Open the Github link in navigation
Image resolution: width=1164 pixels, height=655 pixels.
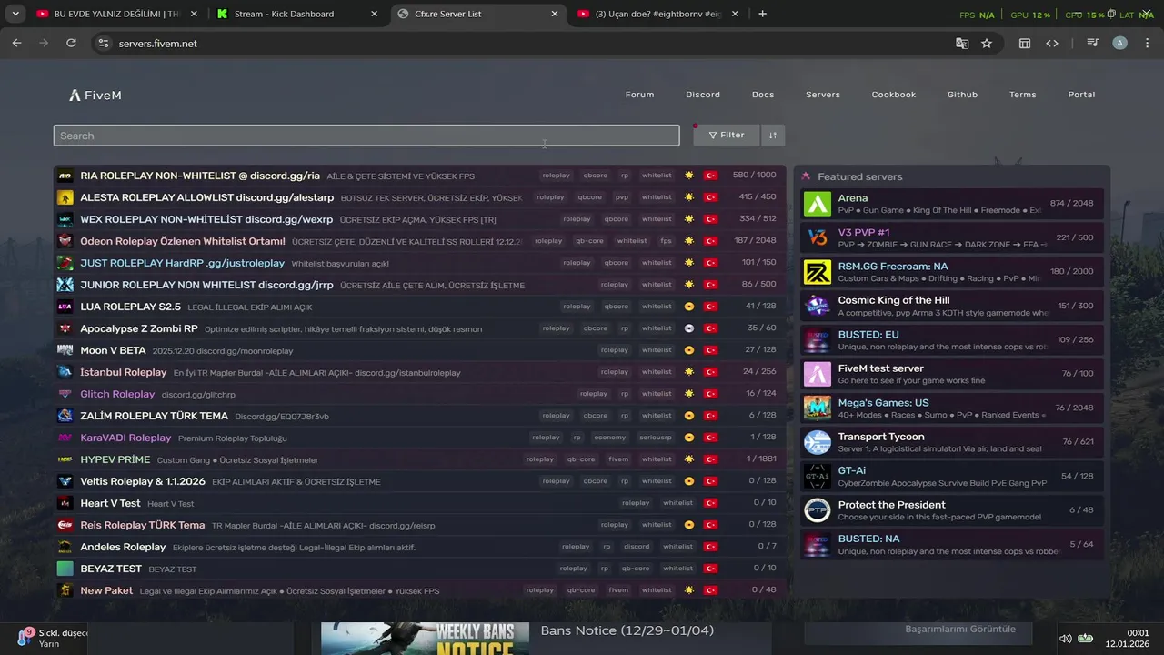962,95
